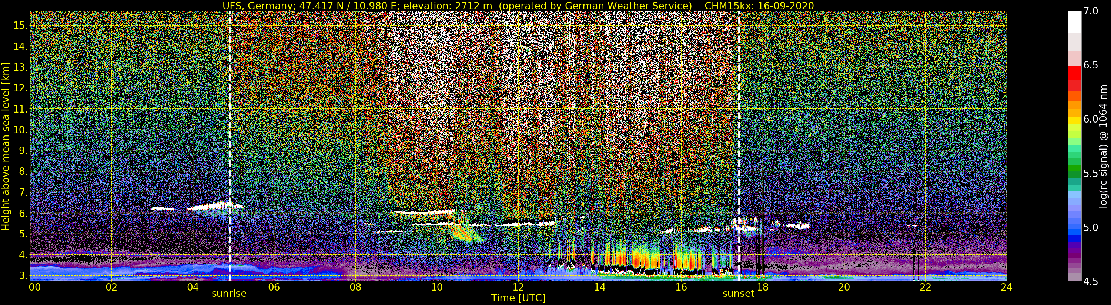
Task: Click height axis tick '8.'
Action: click(23, 171)
